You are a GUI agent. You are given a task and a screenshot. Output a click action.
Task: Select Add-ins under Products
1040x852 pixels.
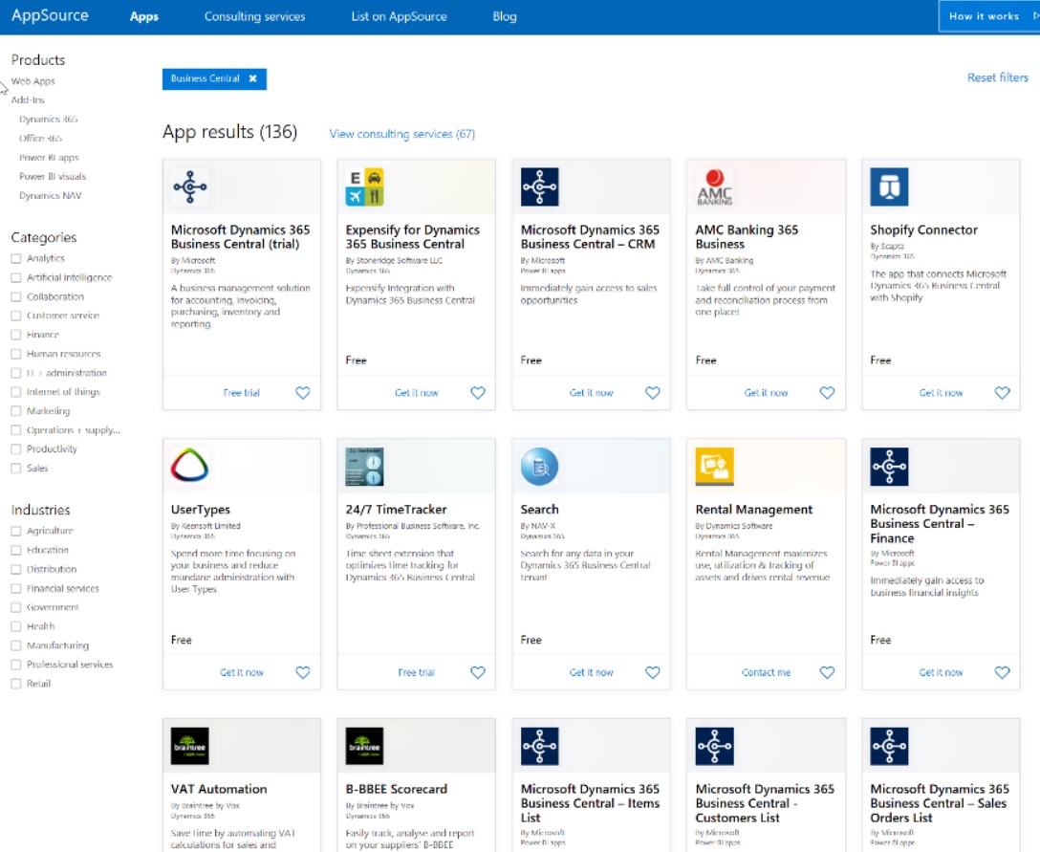[x=28, y=100]
